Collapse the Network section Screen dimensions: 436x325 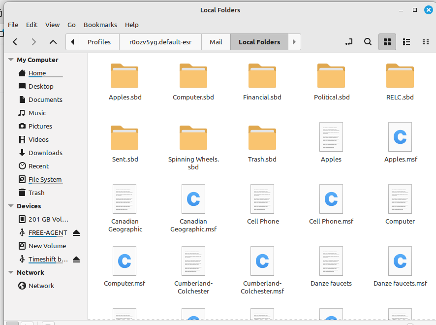pos(11,272)
